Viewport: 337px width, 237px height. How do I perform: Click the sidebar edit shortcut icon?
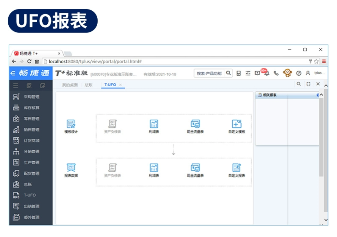(43, 86)
